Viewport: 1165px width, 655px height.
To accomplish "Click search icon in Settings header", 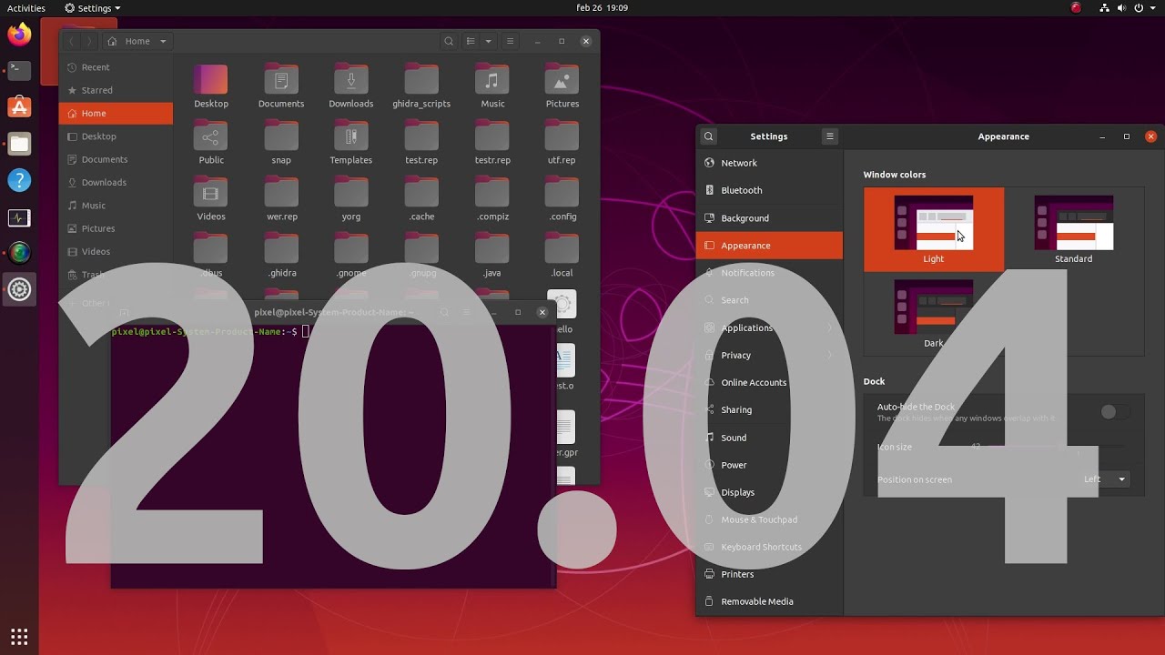I will (x=709, y=136).
